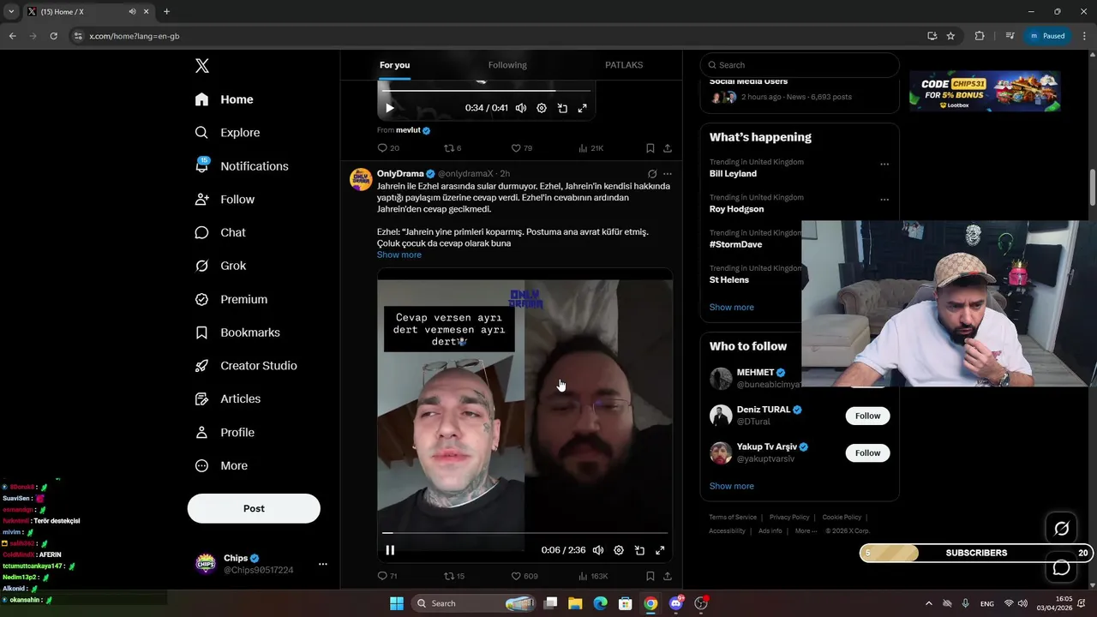Open settings gear on upper video
Viewport: 1097px width, 617px height.
(542, 108)
